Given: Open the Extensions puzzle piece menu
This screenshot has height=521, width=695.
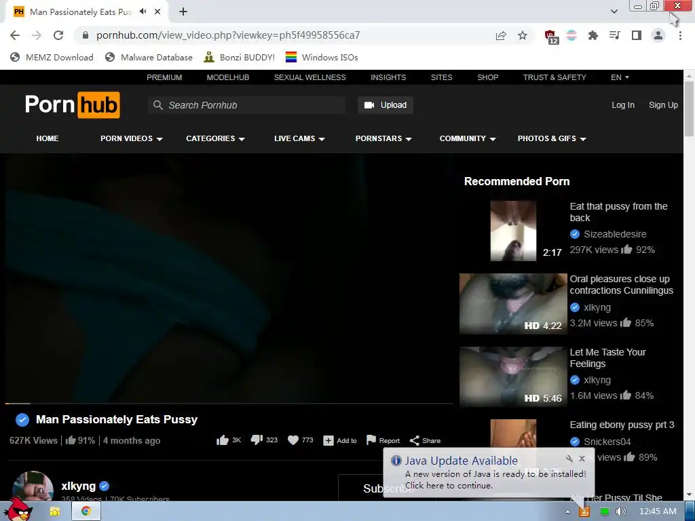Looking at the screenshot, I should click(x=593, y=35).
